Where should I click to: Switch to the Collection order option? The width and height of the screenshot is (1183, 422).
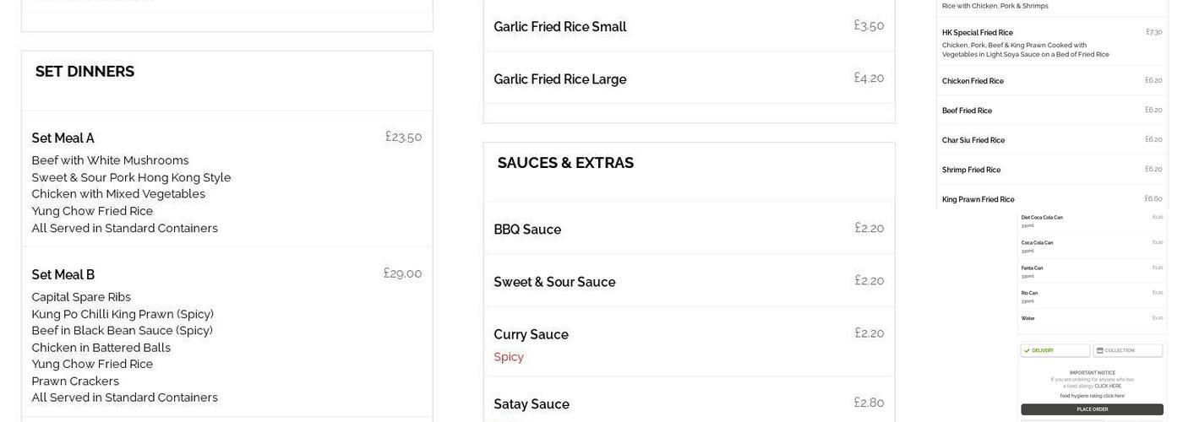(x=1128, y=350)
